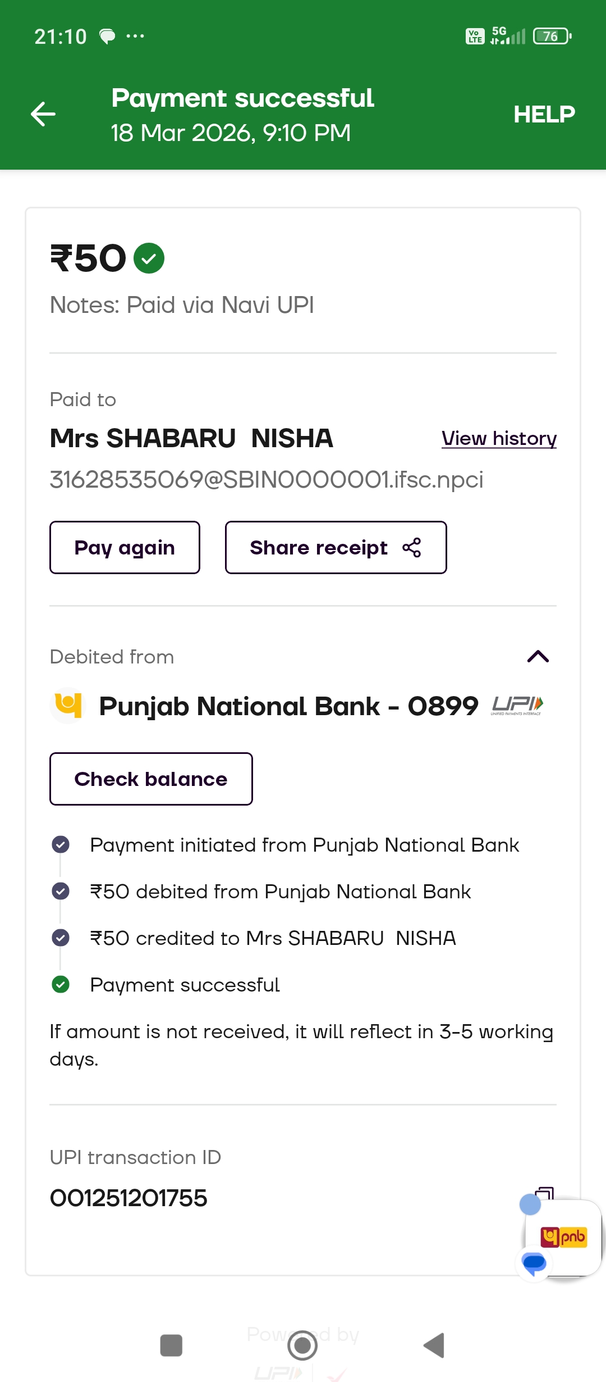Open HELP for this payment
606x1382 pixels.
coord(544,115)
